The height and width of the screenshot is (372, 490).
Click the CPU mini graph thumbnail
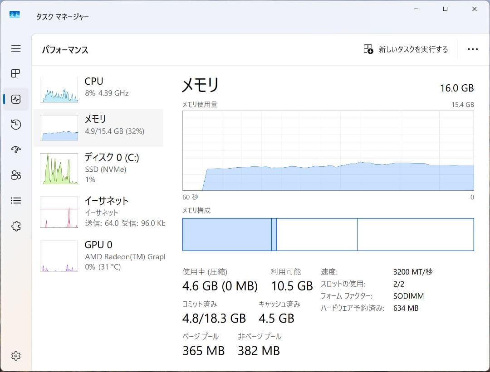pyautogui.click(x=59, y=89)
